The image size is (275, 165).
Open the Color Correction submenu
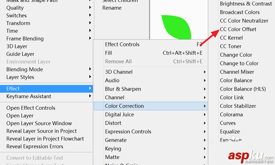tap(124, 106)
